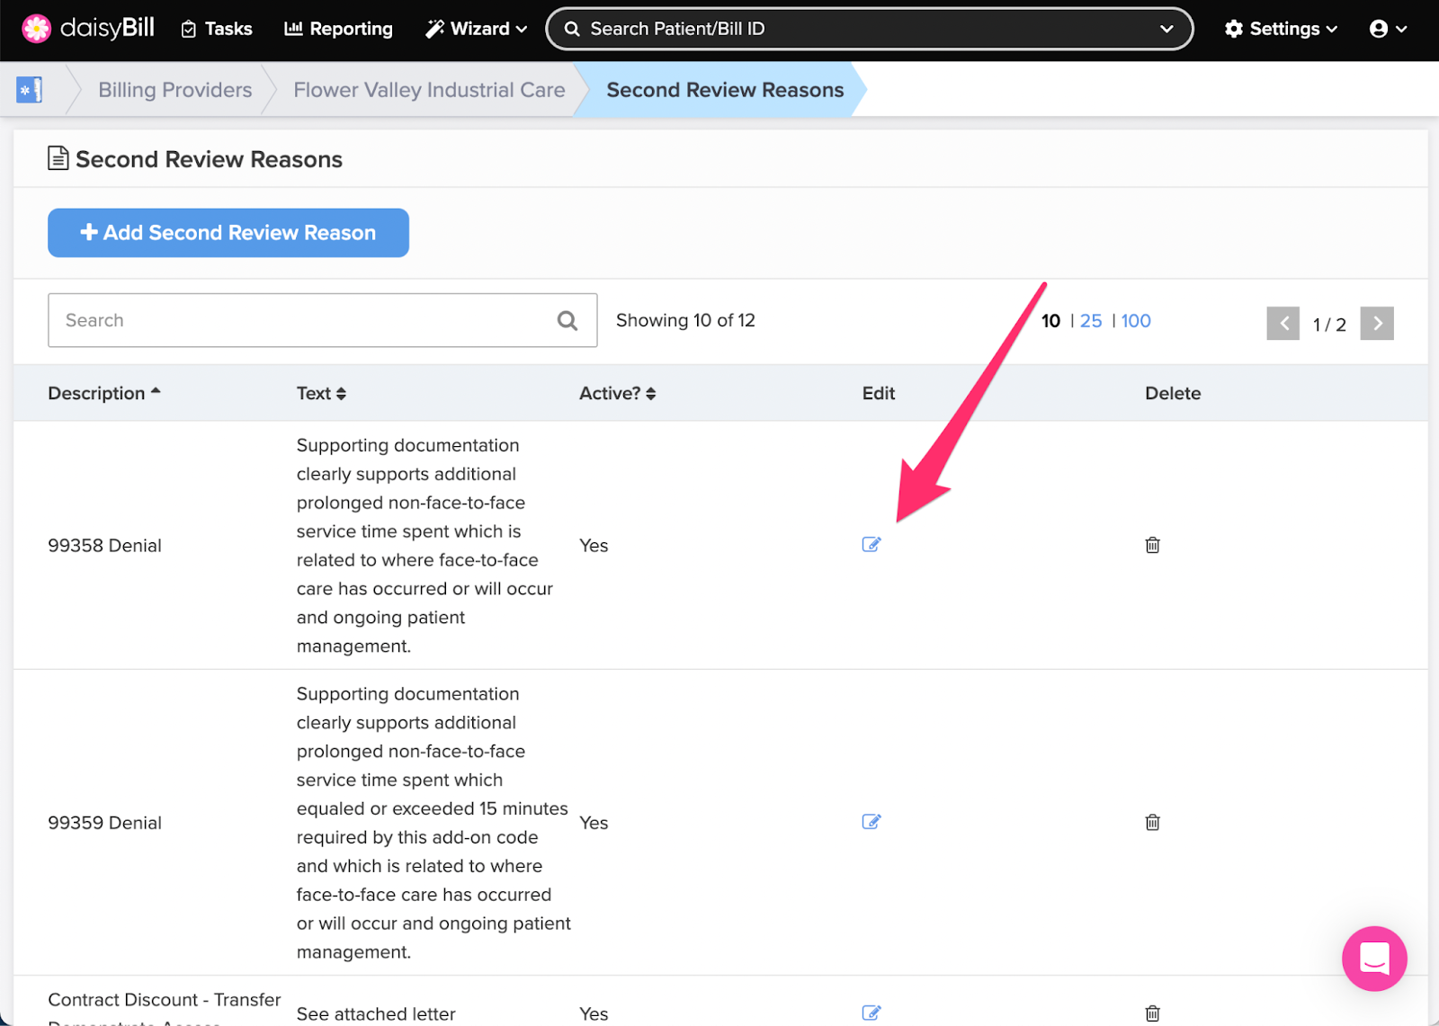Open the home breadcrumb icon
1439x1026 pixels.
[30, 90]
